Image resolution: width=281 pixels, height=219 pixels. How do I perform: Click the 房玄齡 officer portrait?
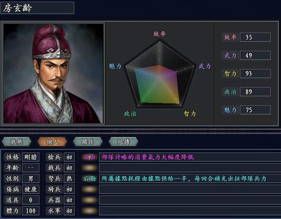click(x=54, y=73)
